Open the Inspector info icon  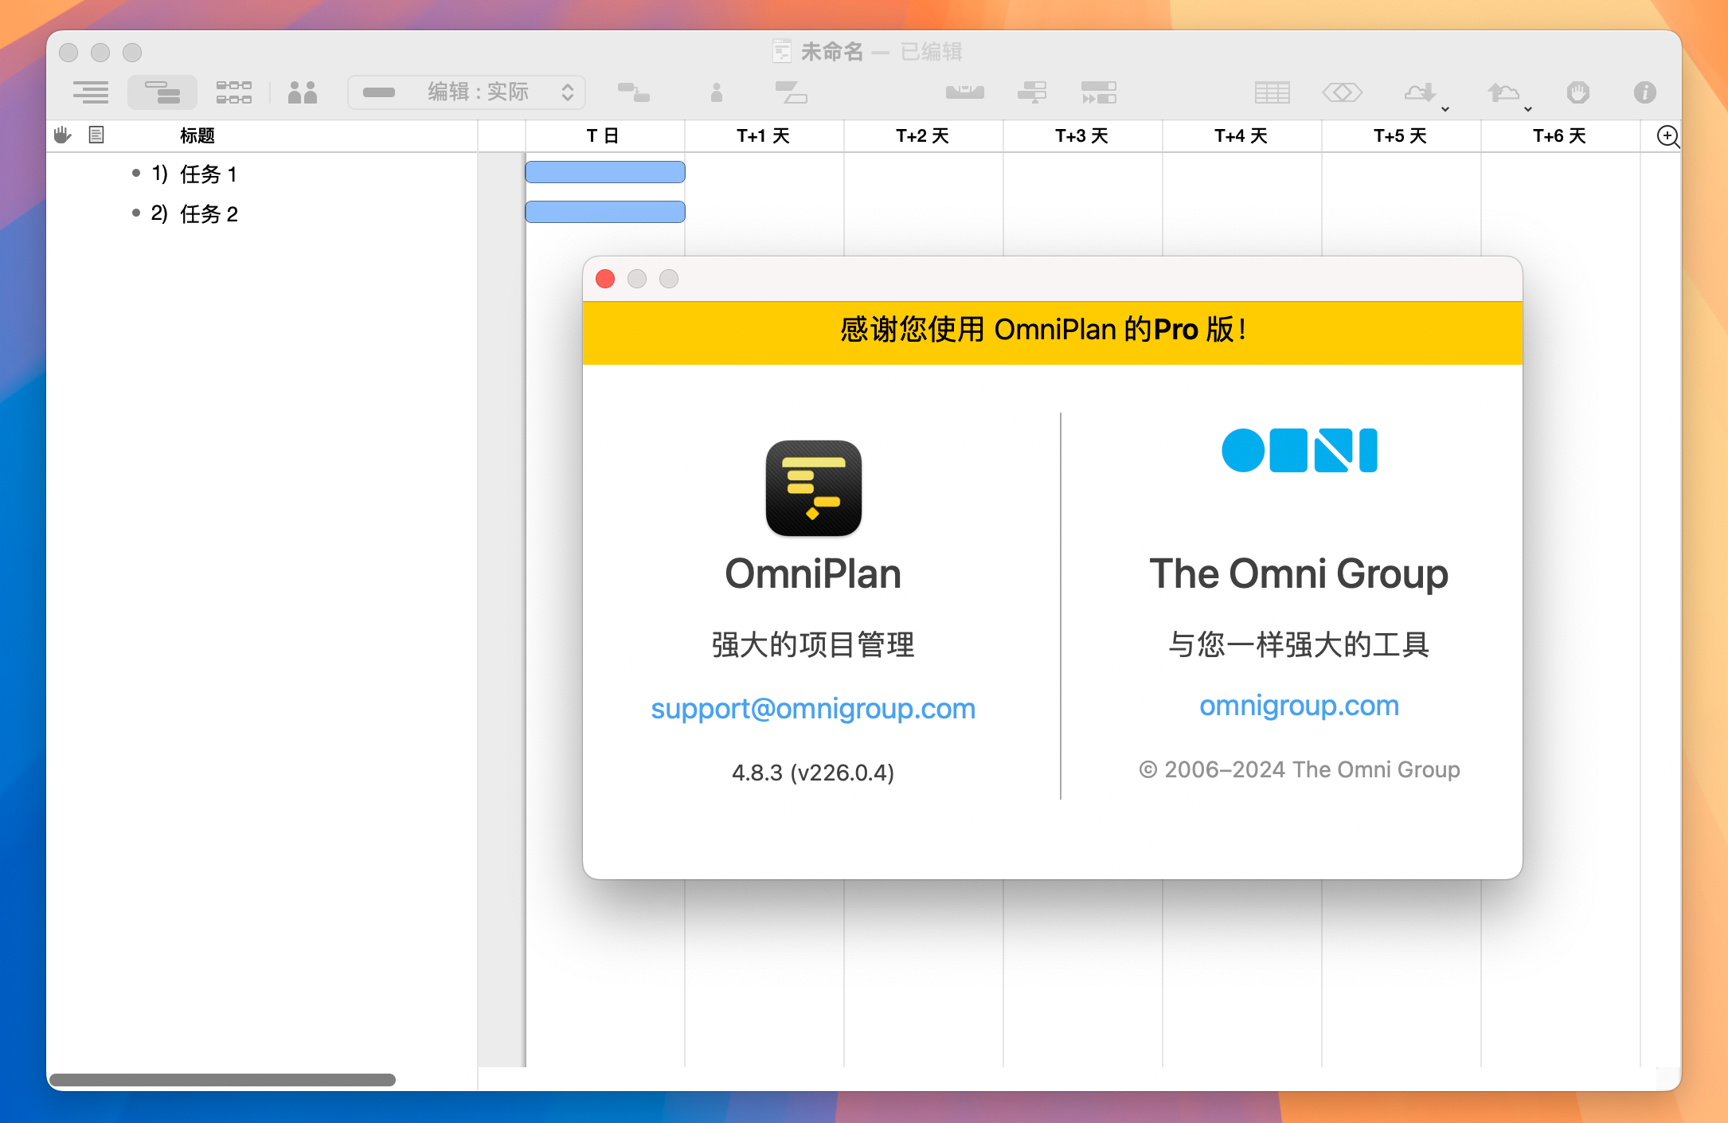tap(1645, 92)
